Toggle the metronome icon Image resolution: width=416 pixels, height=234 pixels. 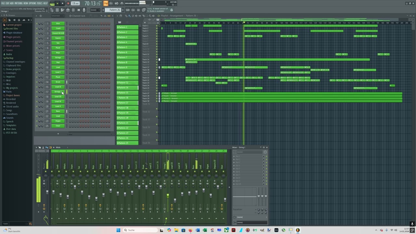[122, 3]
